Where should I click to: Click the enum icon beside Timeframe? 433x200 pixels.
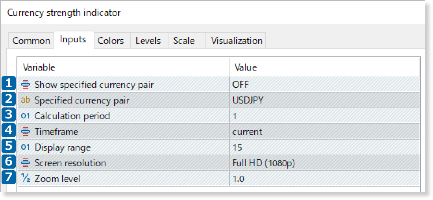[x=26, y=132]
